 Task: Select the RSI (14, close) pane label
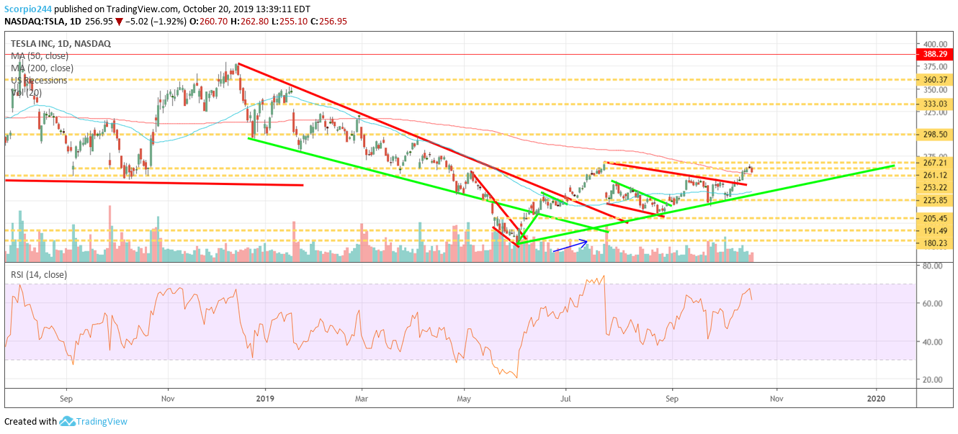point(39,274)
